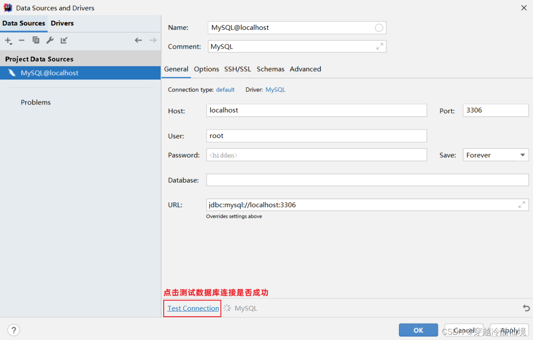Viewport: 533px width, 340px height.
Task: Click the revert changes undo icon
Action: point(526,308)
